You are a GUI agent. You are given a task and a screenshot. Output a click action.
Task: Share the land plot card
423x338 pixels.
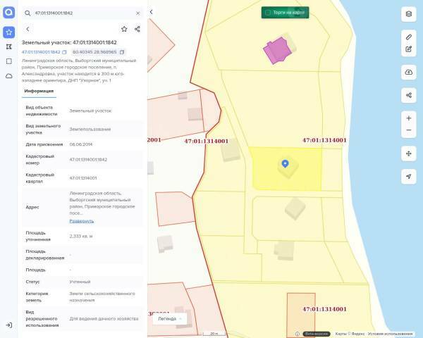(137, 29)
